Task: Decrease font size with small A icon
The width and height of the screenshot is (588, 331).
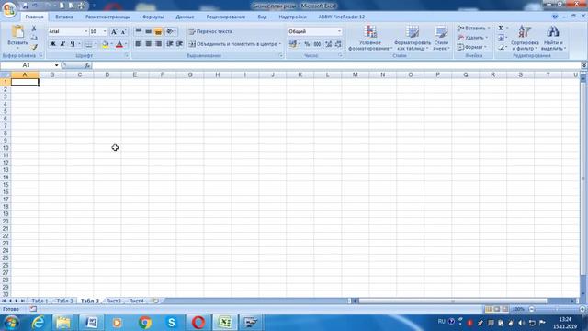Action: (123, 31)
